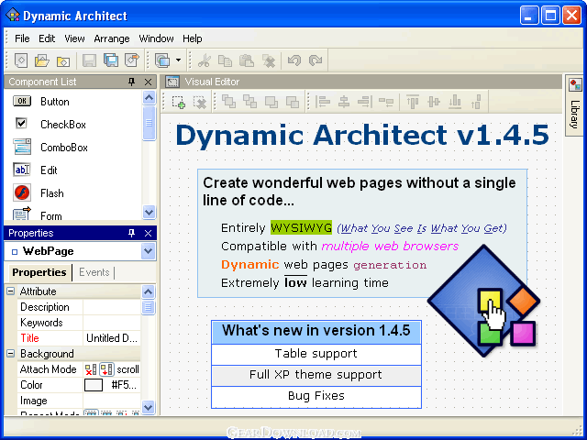Click Properties grid scroll down arrow
Screen dimensions: 587x440
pos(149,407)
